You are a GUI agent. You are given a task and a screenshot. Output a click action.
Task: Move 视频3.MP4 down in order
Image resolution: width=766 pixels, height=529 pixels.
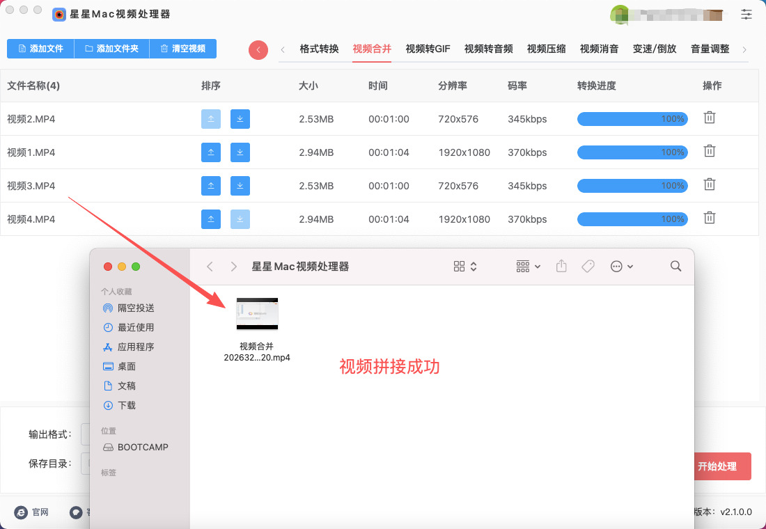pos(240,186)
